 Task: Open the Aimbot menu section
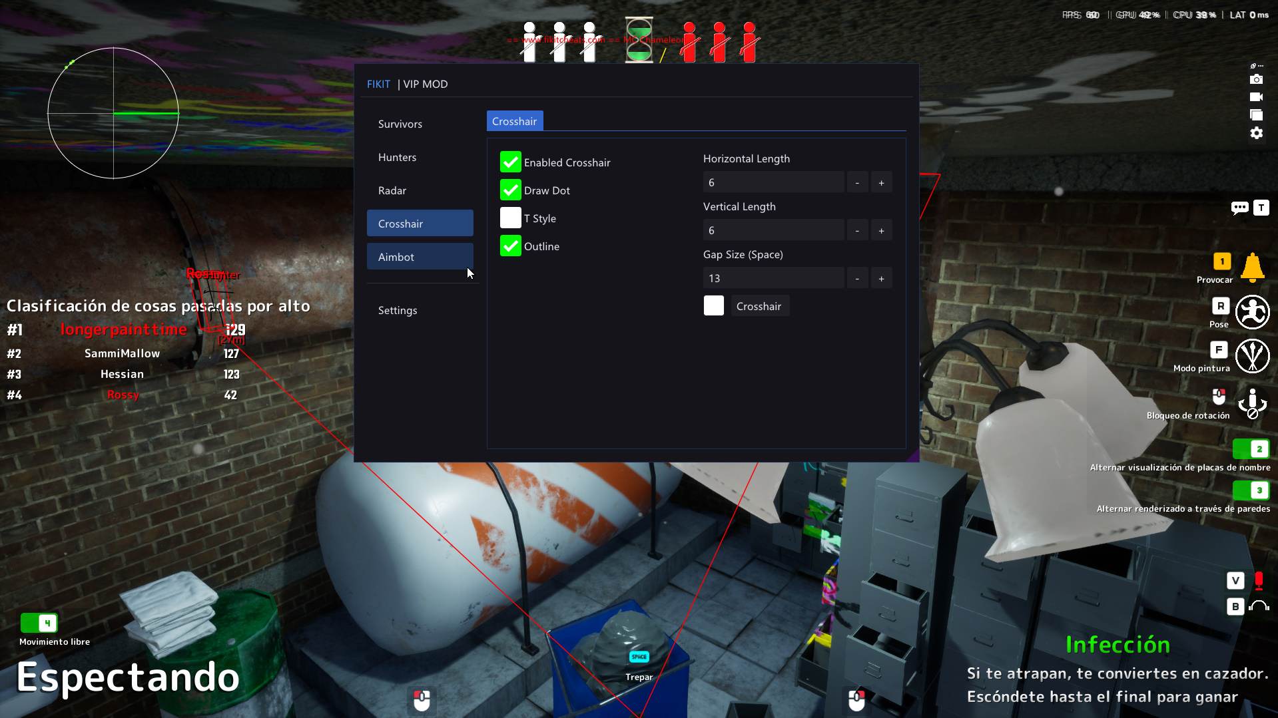[x=420, y=257]
